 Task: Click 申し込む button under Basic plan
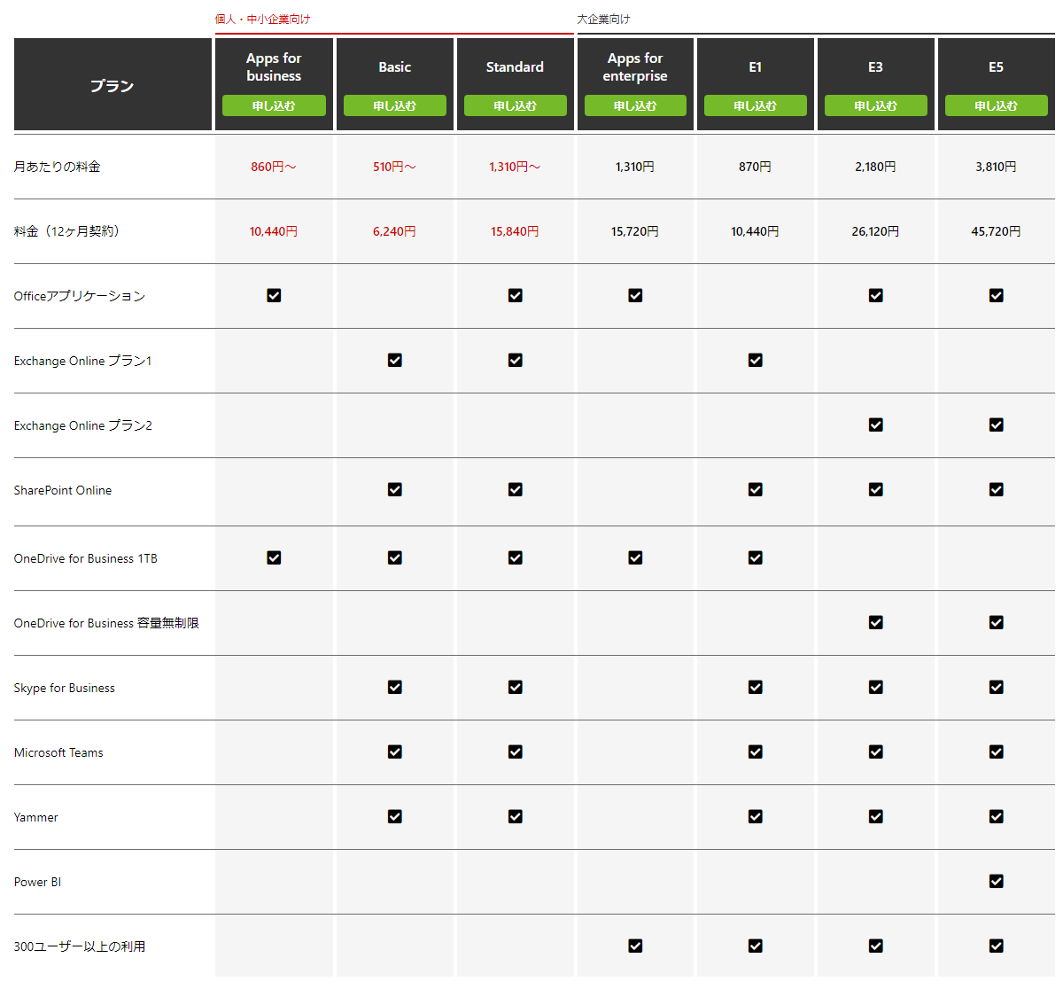(x=394, y=105)
